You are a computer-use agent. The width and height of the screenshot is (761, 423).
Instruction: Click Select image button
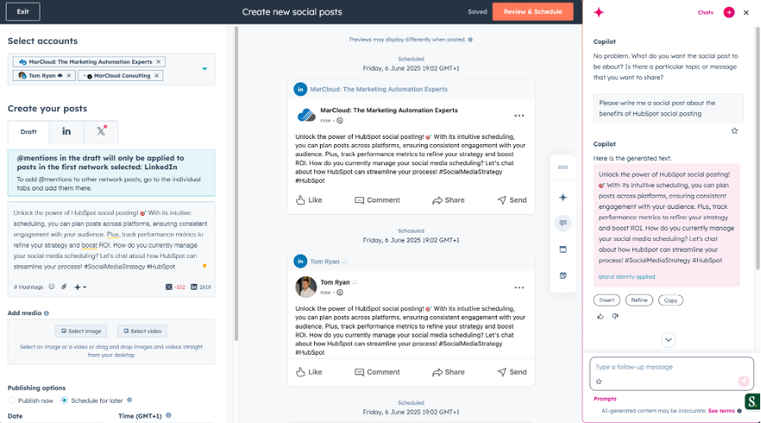tap(81, 331)
